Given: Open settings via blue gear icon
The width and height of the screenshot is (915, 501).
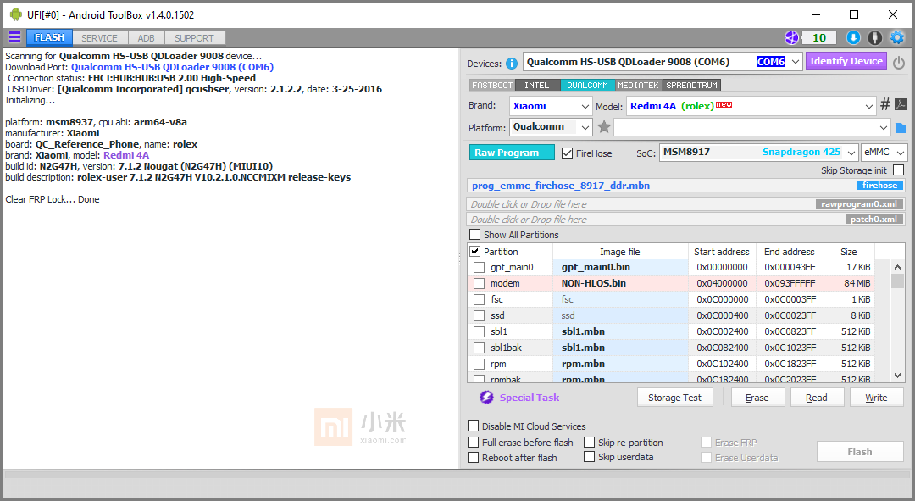Looking at the screenshot, I should 897,37.
